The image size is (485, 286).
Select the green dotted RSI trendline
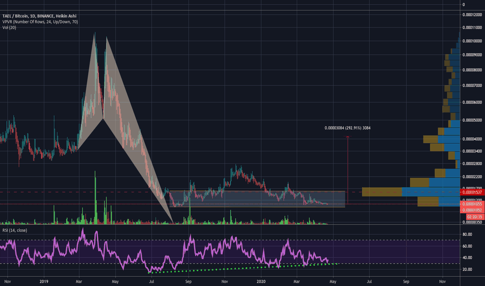click(243, 268)
